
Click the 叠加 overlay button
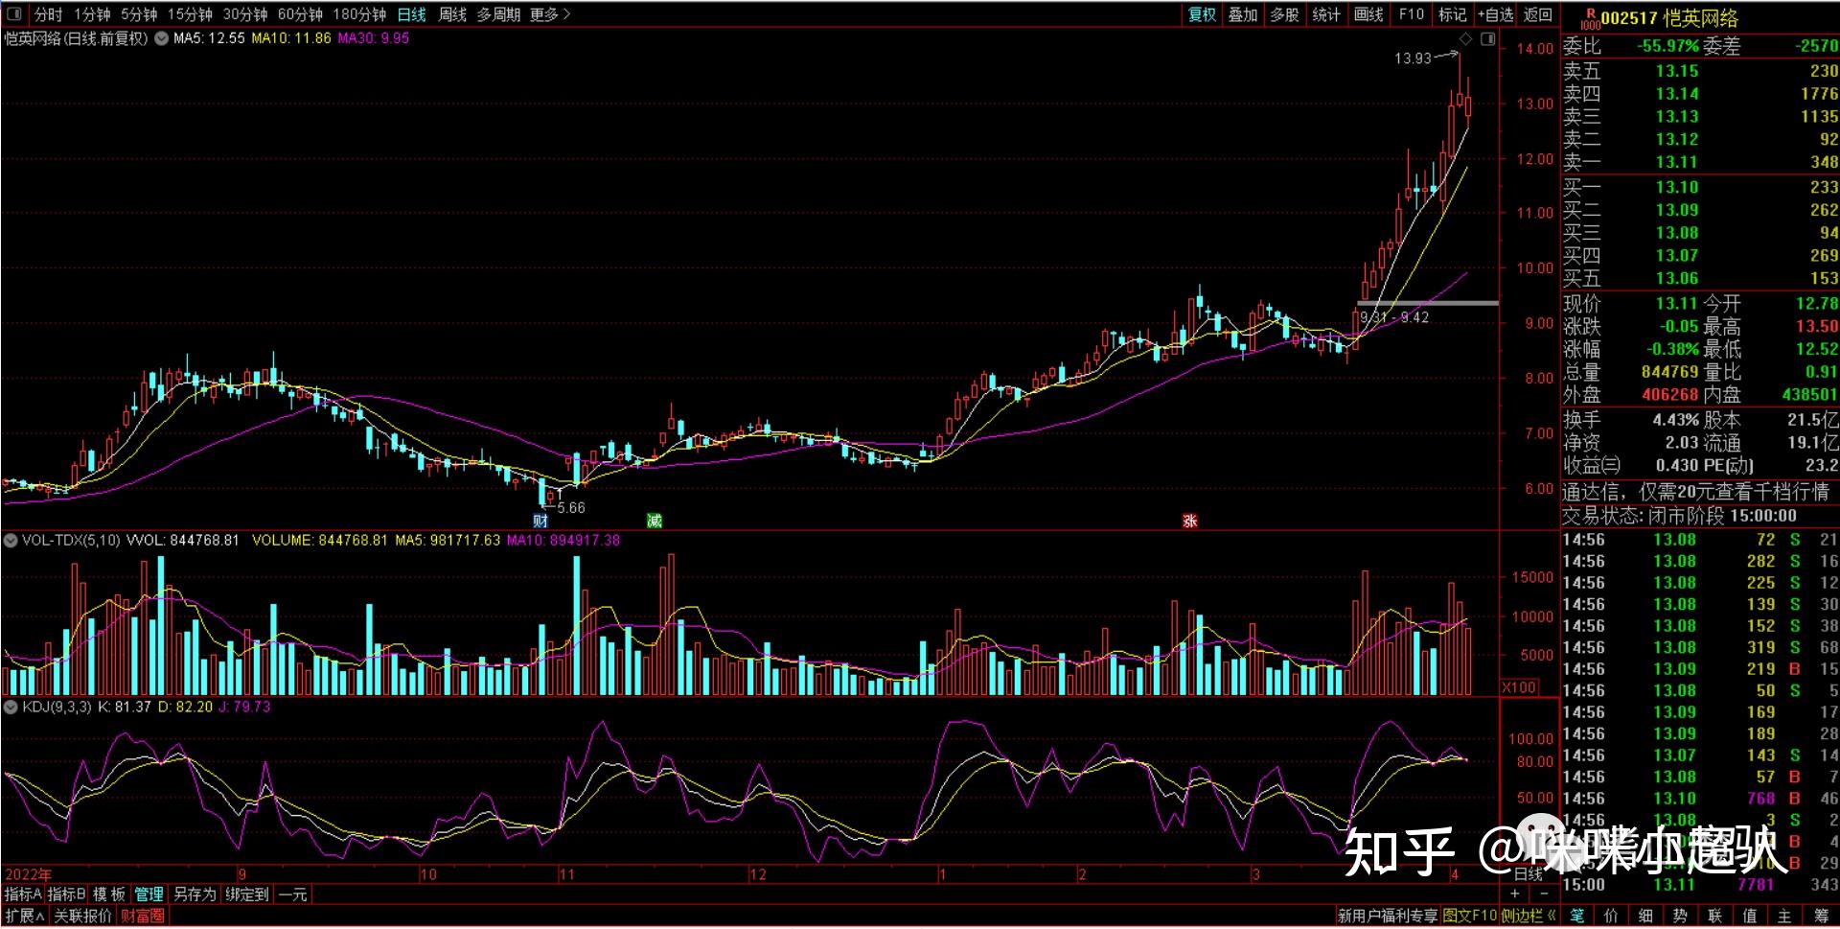(x=1243, y=14)
